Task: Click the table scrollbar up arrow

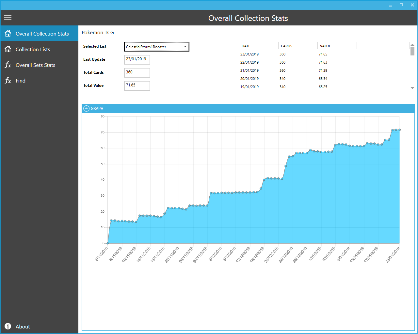Action: tap(412, 45)
